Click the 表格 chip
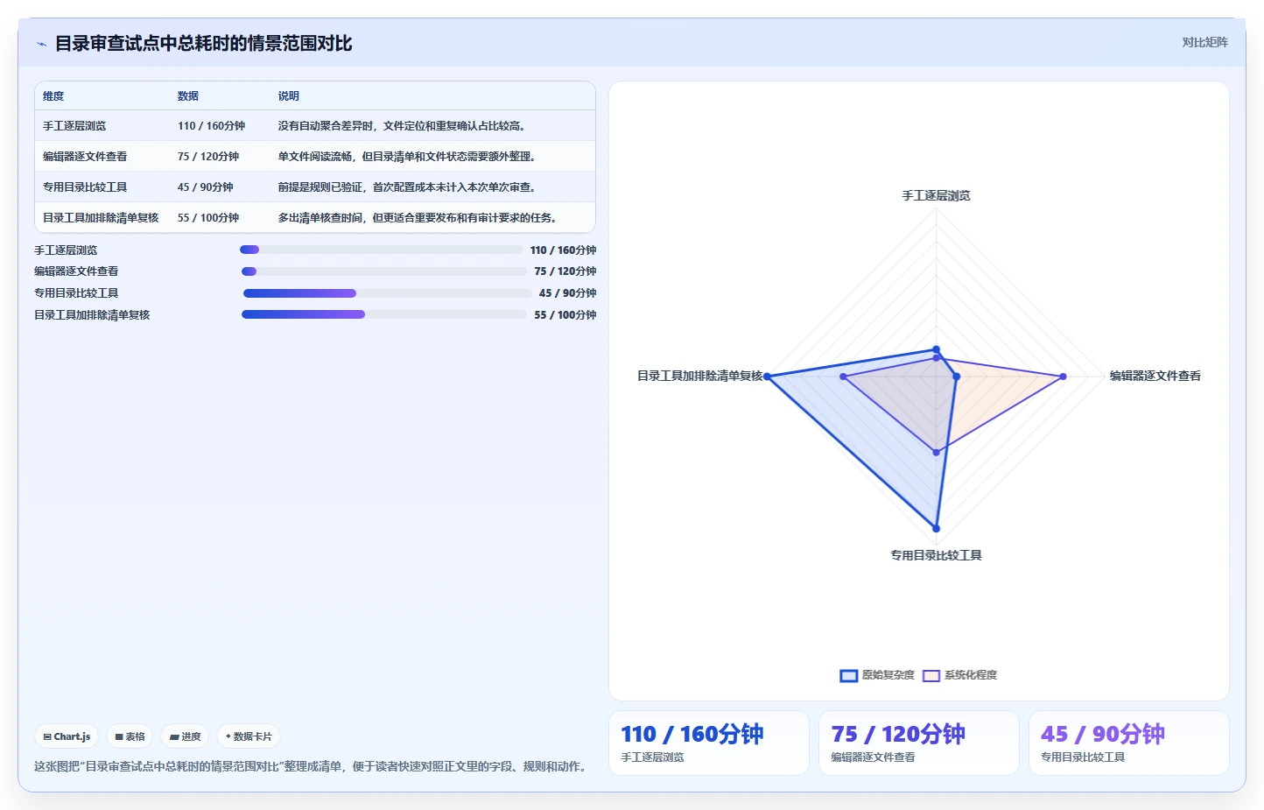 click(130, 736)
